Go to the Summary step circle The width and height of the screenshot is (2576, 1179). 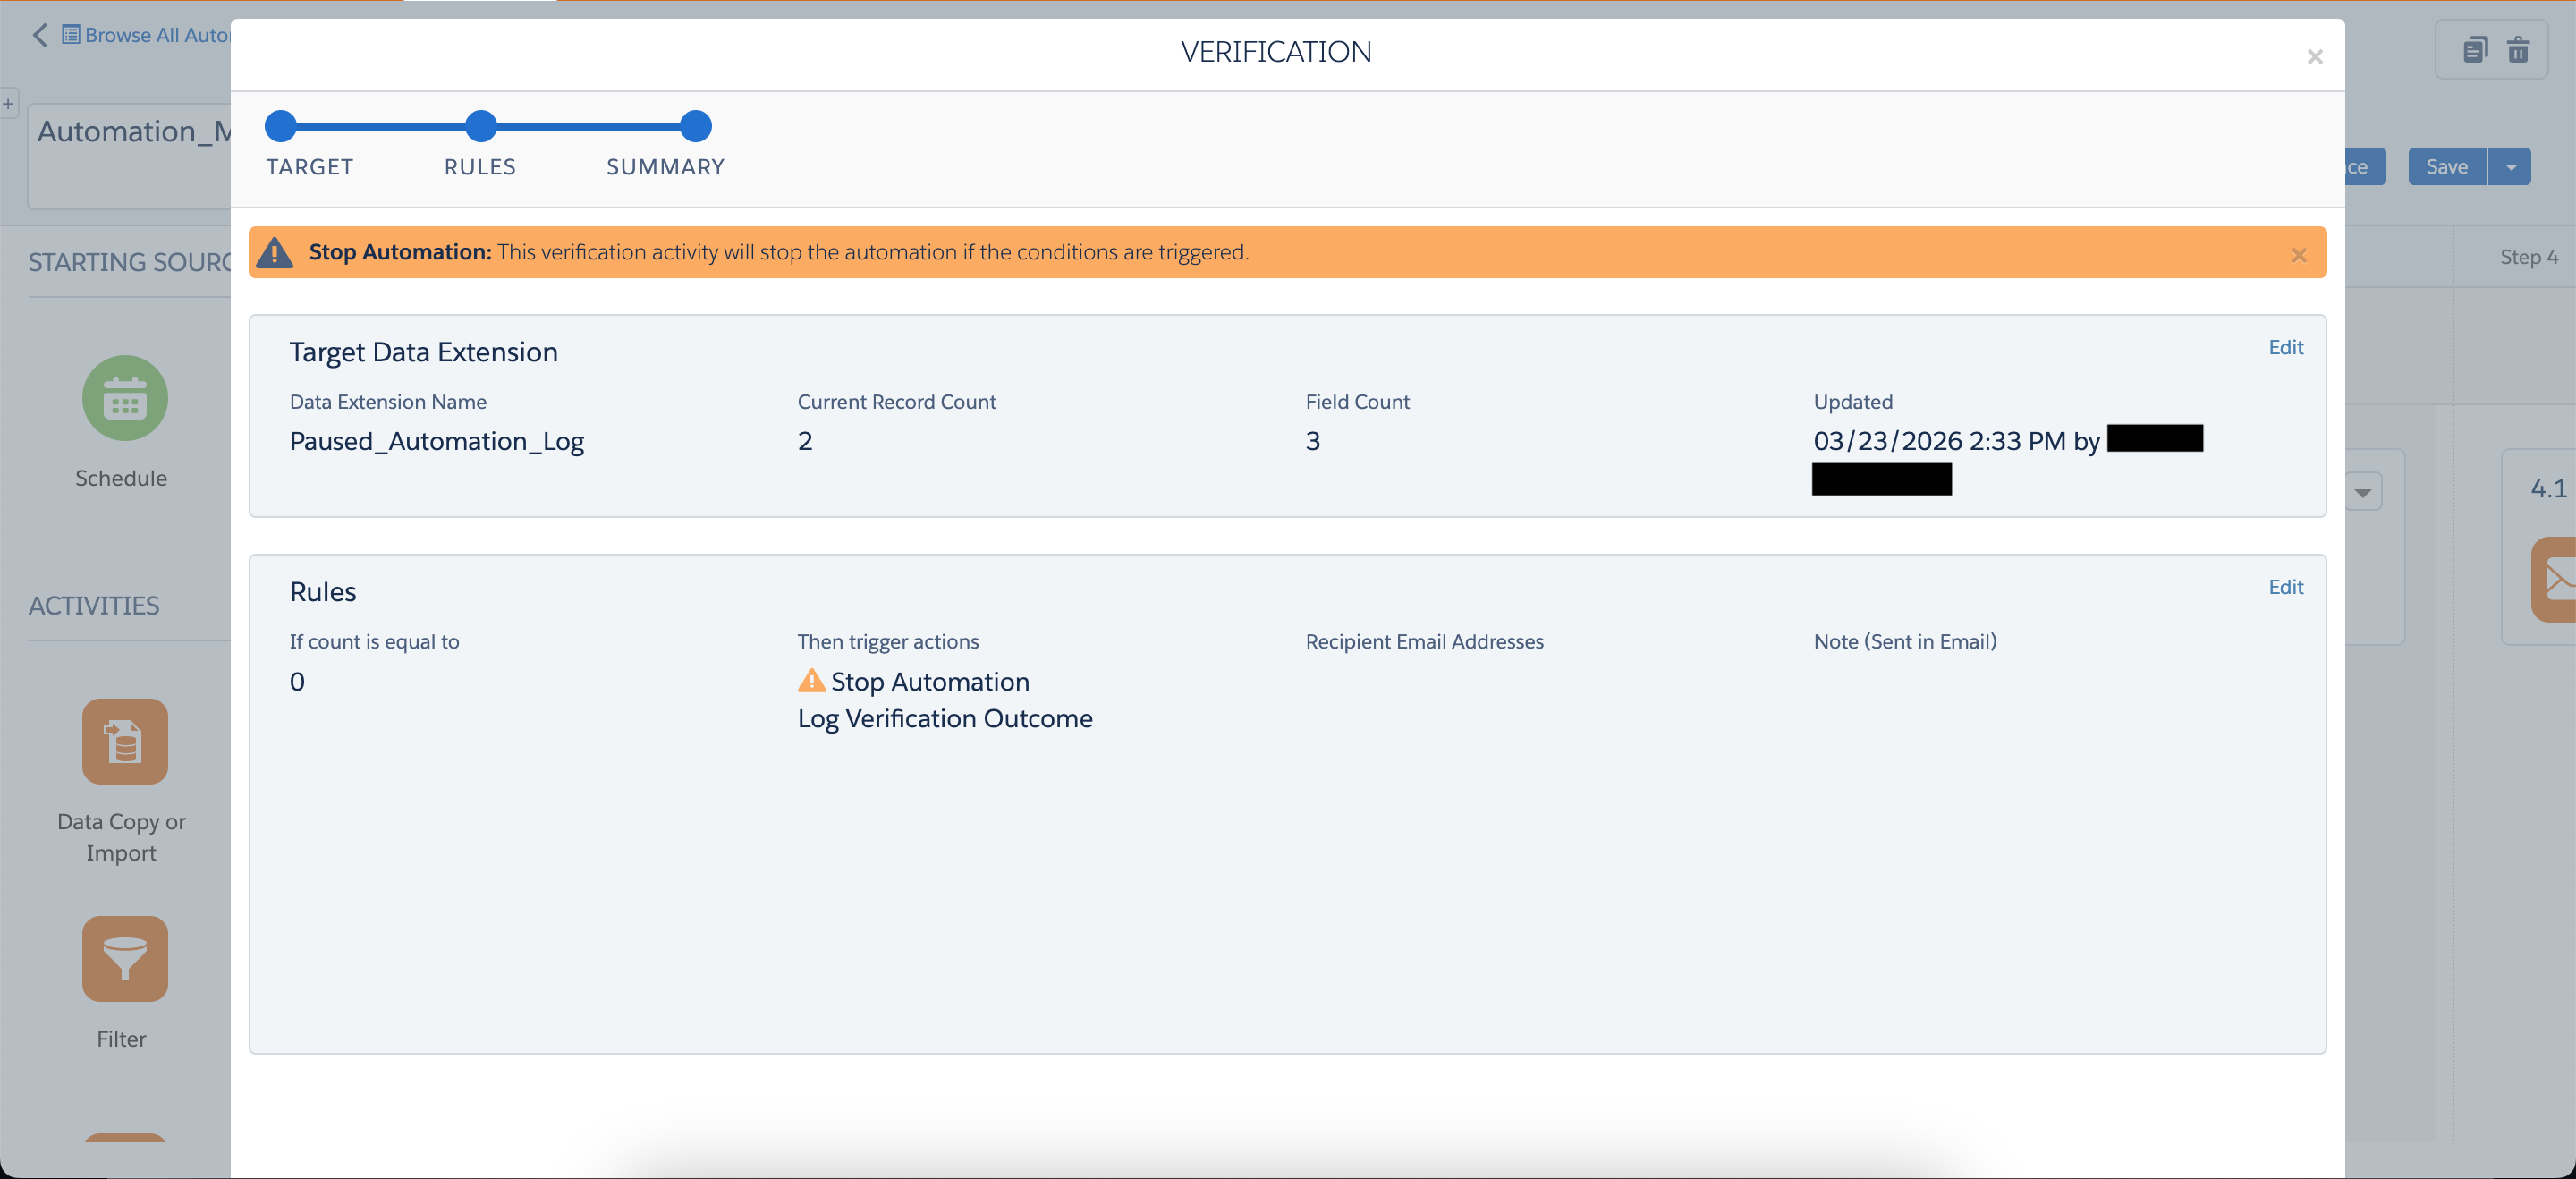[696, 126]
